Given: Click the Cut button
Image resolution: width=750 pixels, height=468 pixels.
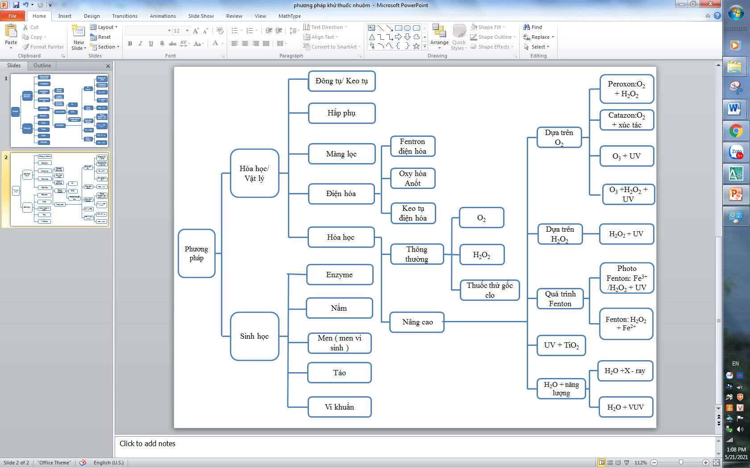Looking at the screenshot, I should 30,27.
